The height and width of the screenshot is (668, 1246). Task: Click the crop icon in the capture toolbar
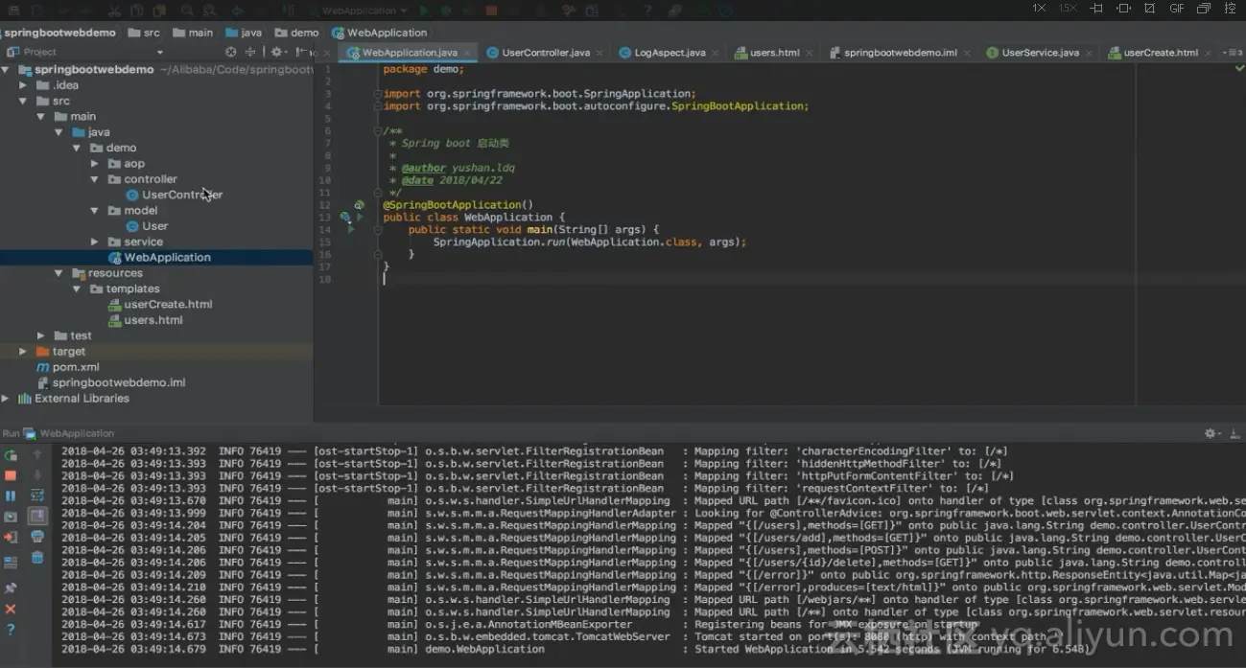pos(1149,9)
